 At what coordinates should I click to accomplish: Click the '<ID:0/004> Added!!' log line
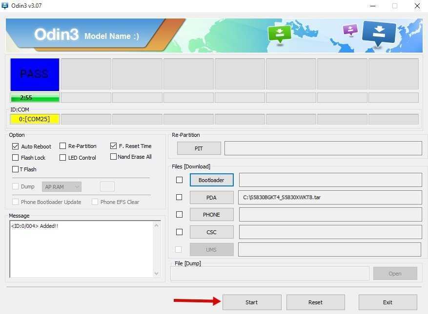[35, 226]
